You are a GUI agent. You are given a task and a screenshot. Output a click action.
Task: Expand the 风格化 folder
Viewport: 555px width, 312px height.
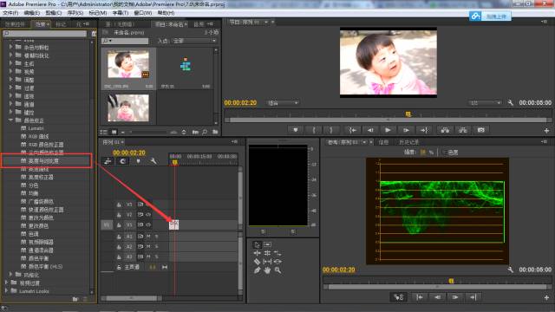[10, 275]
